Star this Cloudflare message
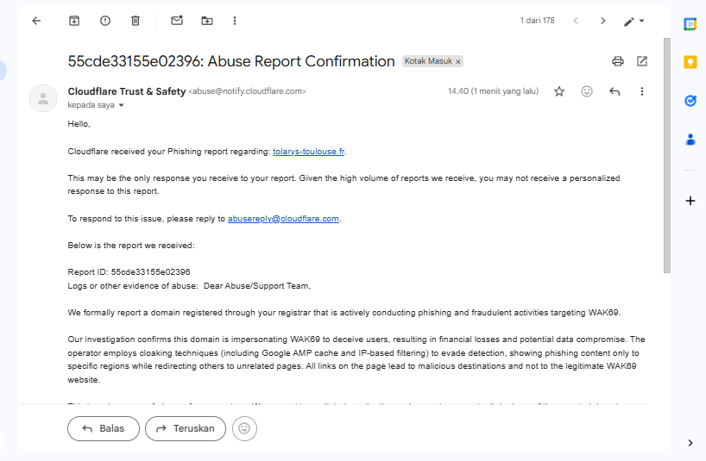The width and height of the screenshot is (706, 461). pyautogui.click(x=559, y=91)
